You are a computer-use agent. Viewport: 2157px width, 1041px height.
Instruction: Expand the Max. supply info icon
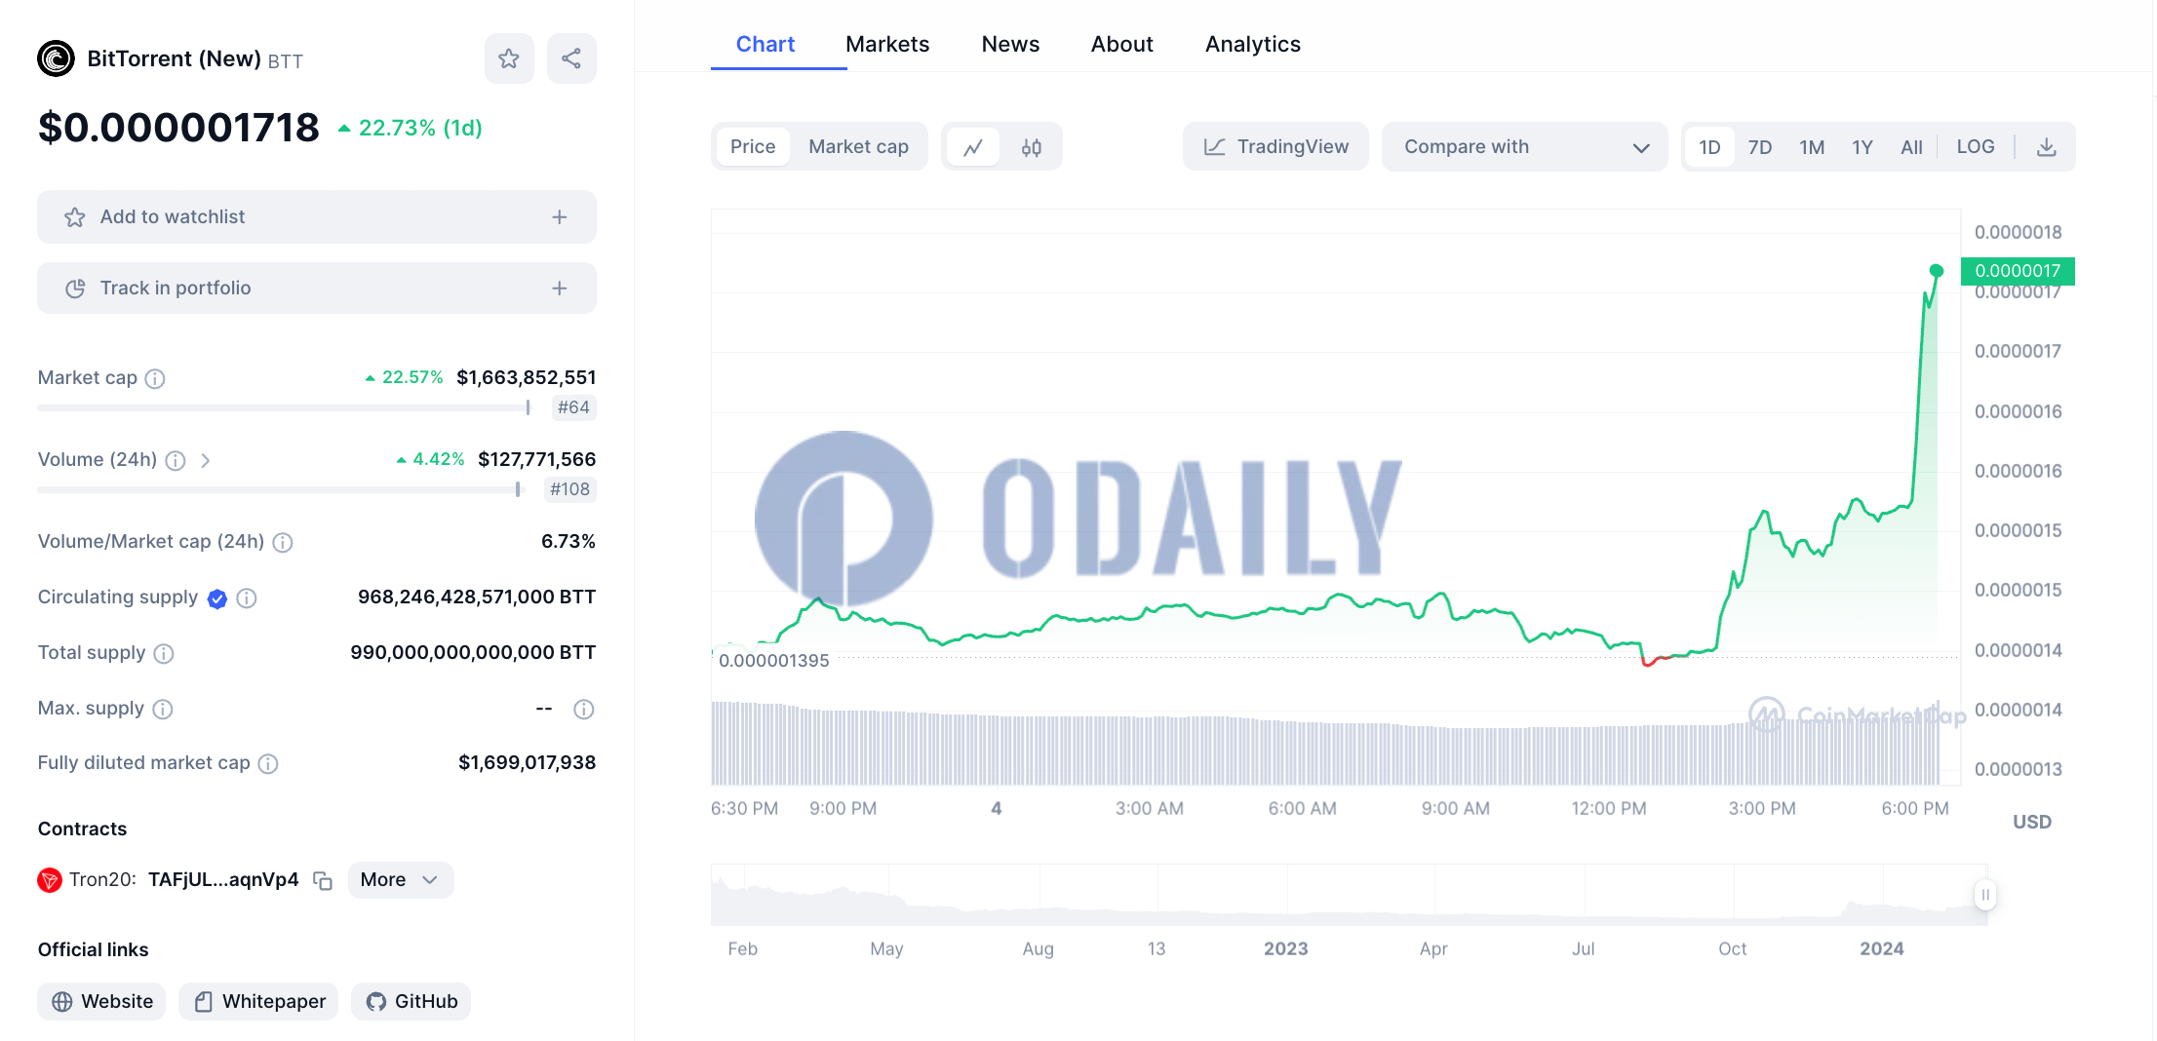point(163,710)
